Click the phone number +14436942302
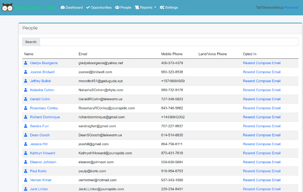303x192 pixels. click(173, 117)
